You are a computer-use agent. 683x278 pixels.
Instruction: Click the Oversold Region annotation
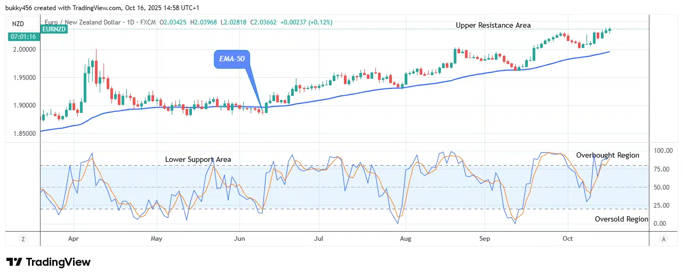point(621,219)
